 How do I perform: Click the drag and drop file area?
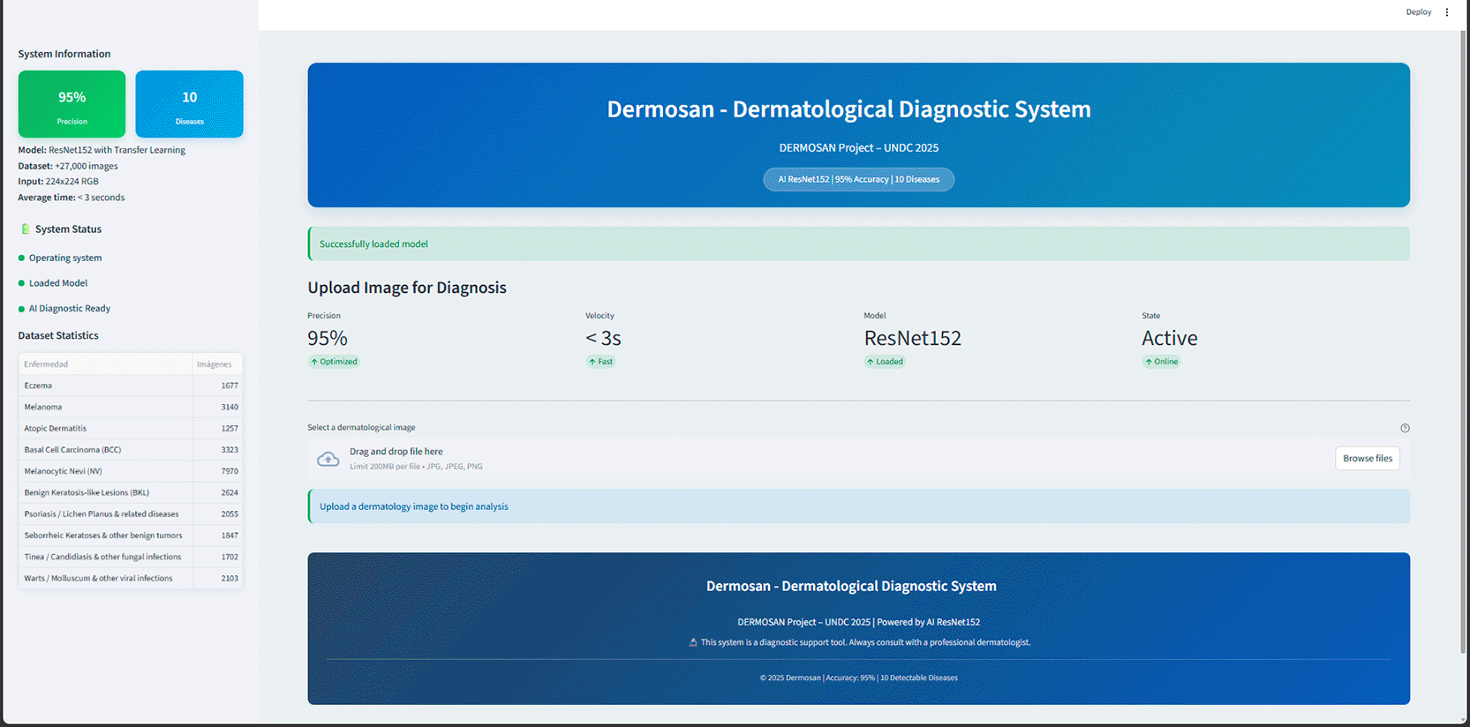[x=795, y=458]
